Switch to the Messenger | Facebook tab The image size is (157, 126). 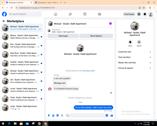[19, 3]
